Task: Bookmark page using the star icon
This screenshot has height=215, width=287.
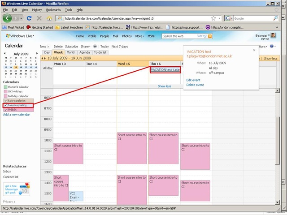Action: 213,18
